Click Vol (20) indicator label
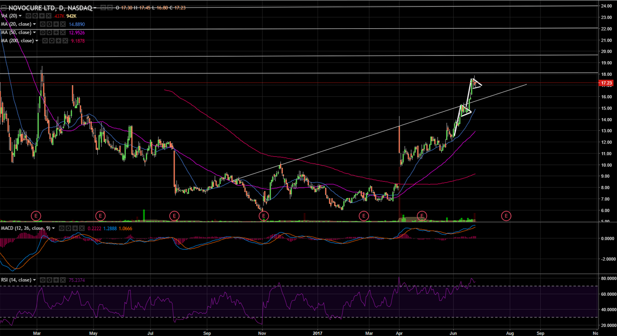617x336 pixels. point(9,16)
